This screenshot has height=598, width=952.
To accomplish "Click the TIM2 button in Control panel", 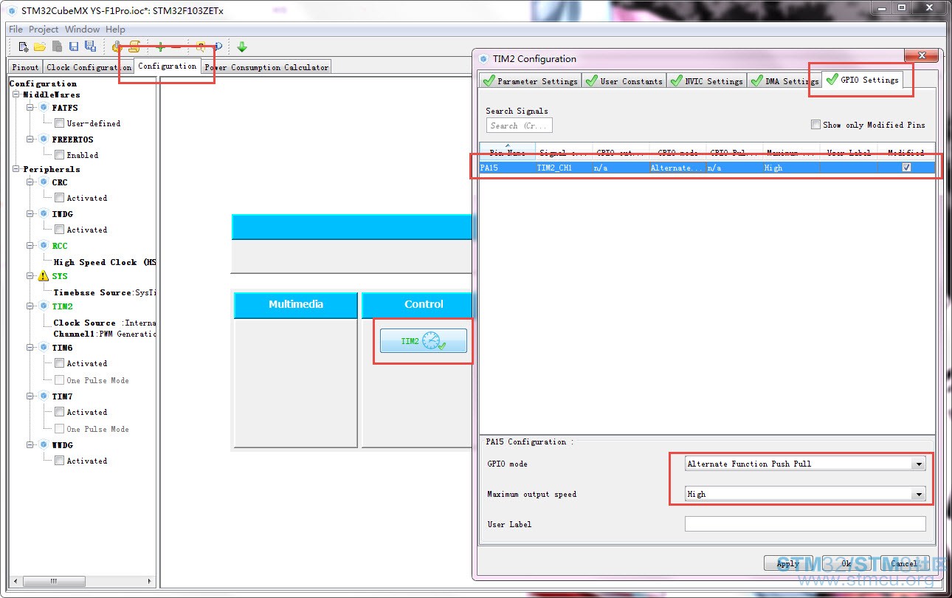I will pos(424,341).
